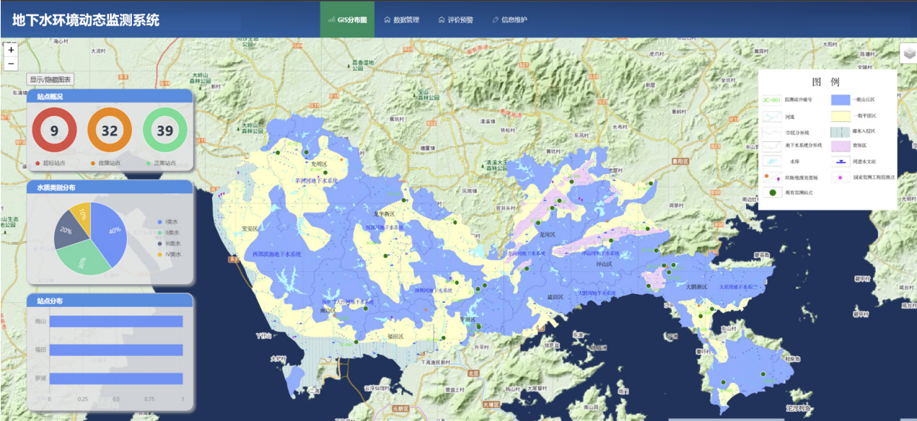
Task: Zoom in the map with plus button
Action: (11, 50)
